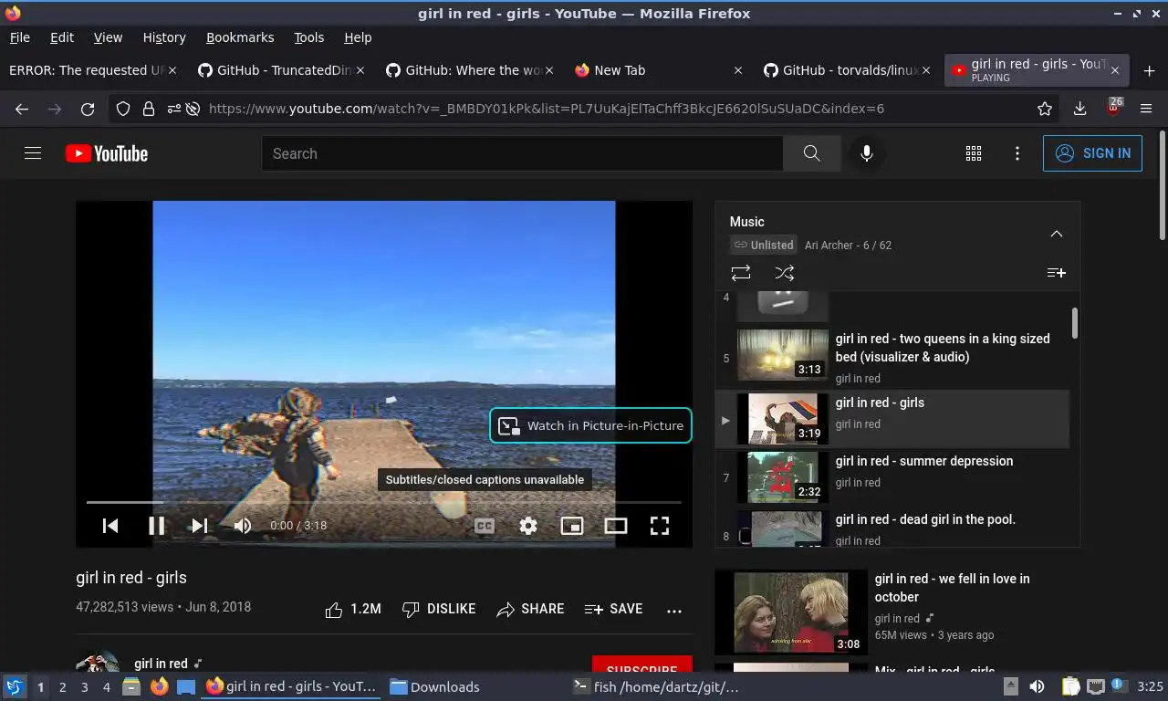Save the video to a playlist

click(614, 609)
